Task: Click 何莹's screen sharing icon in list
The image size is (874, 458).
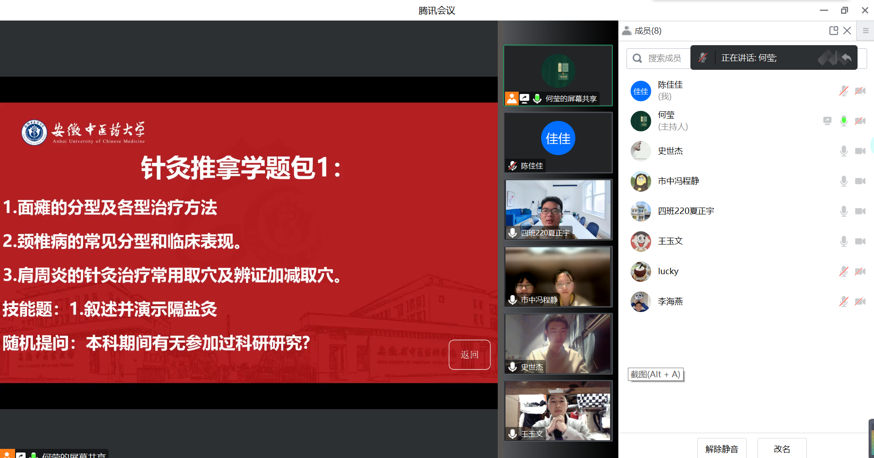Action: point(827,121)
